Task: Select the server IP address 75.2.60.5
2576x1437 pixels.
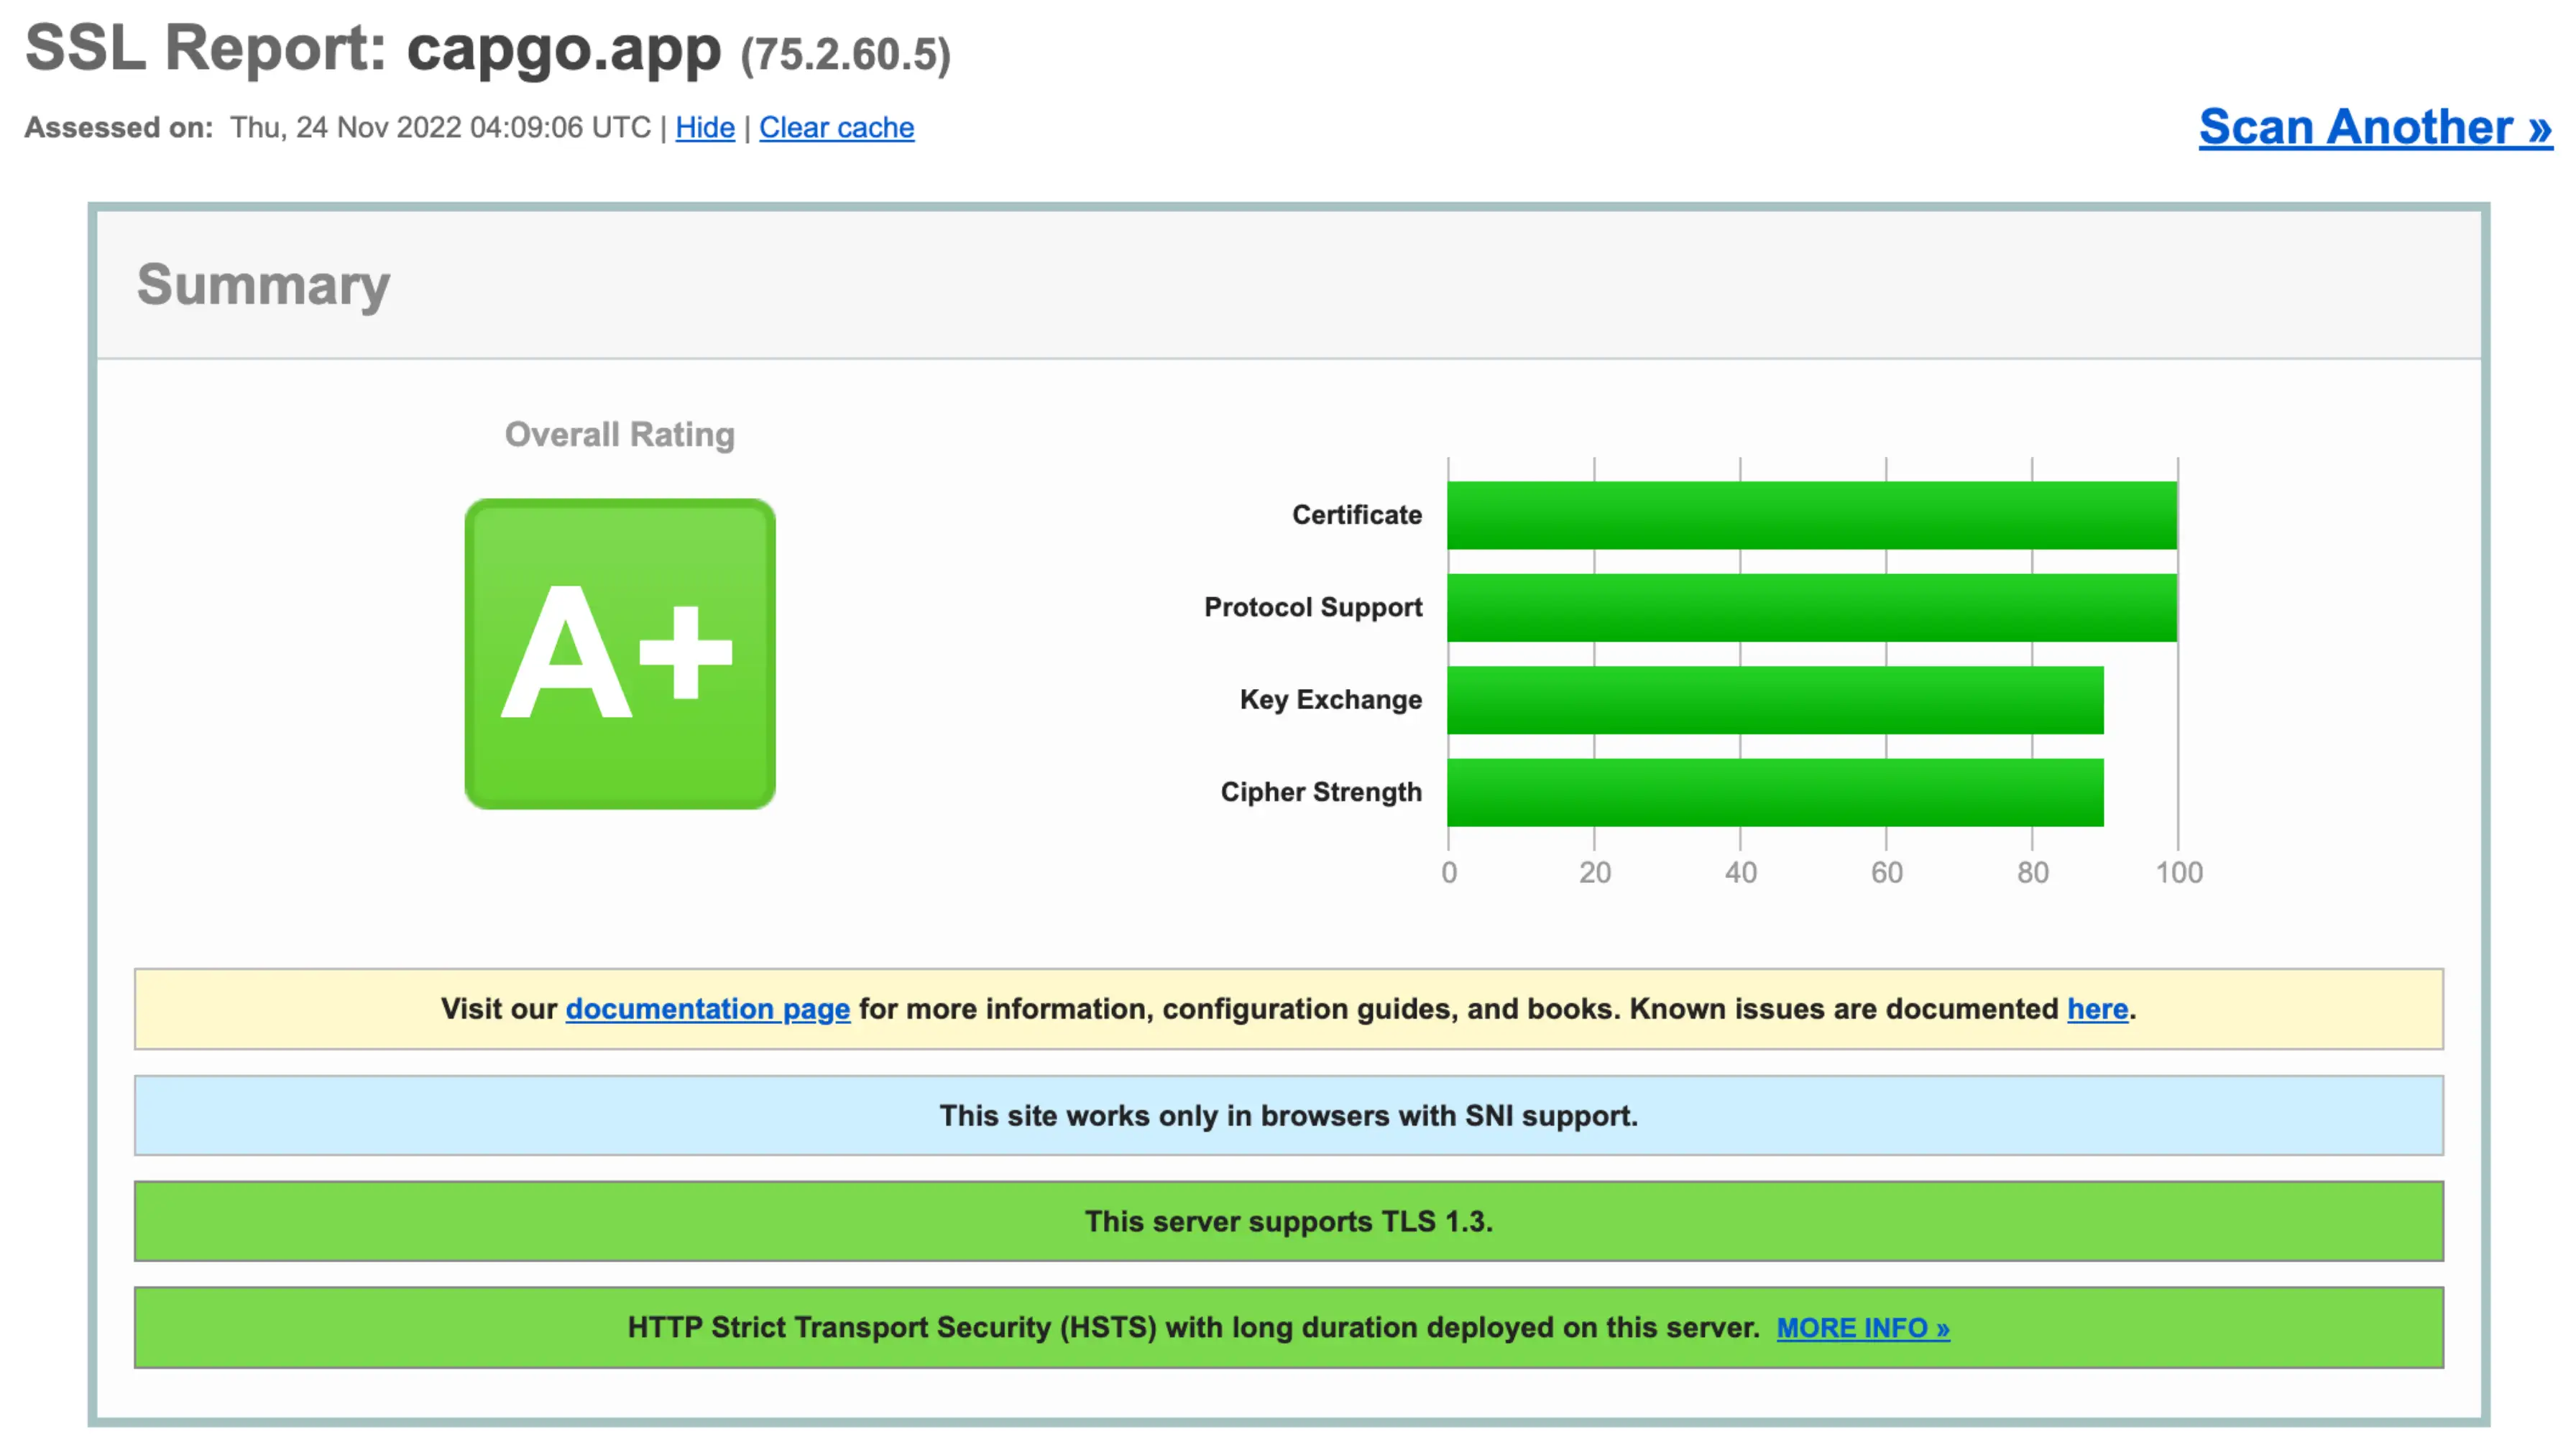Action: (x=843, y=52)
